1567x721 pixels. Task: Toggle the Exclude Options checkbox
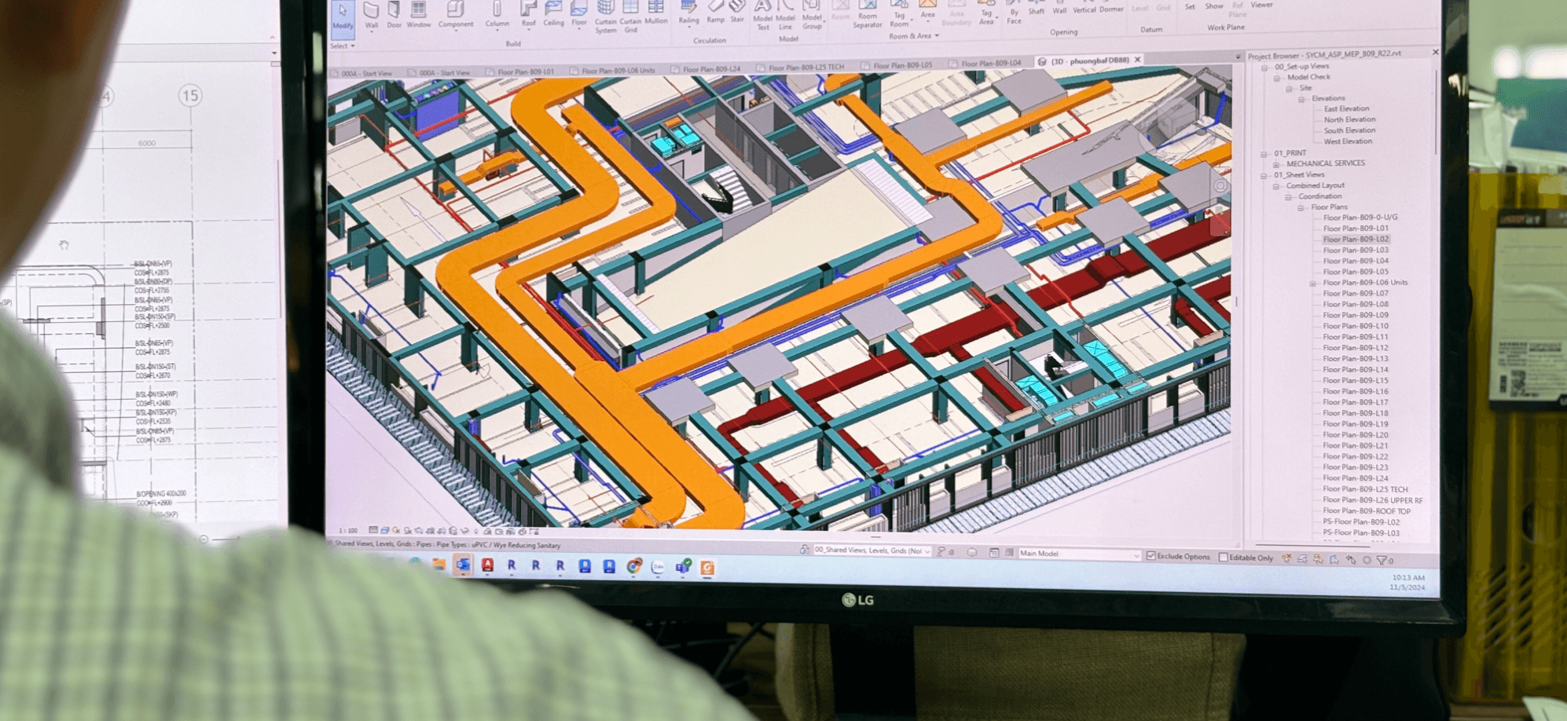(1150, 555)
